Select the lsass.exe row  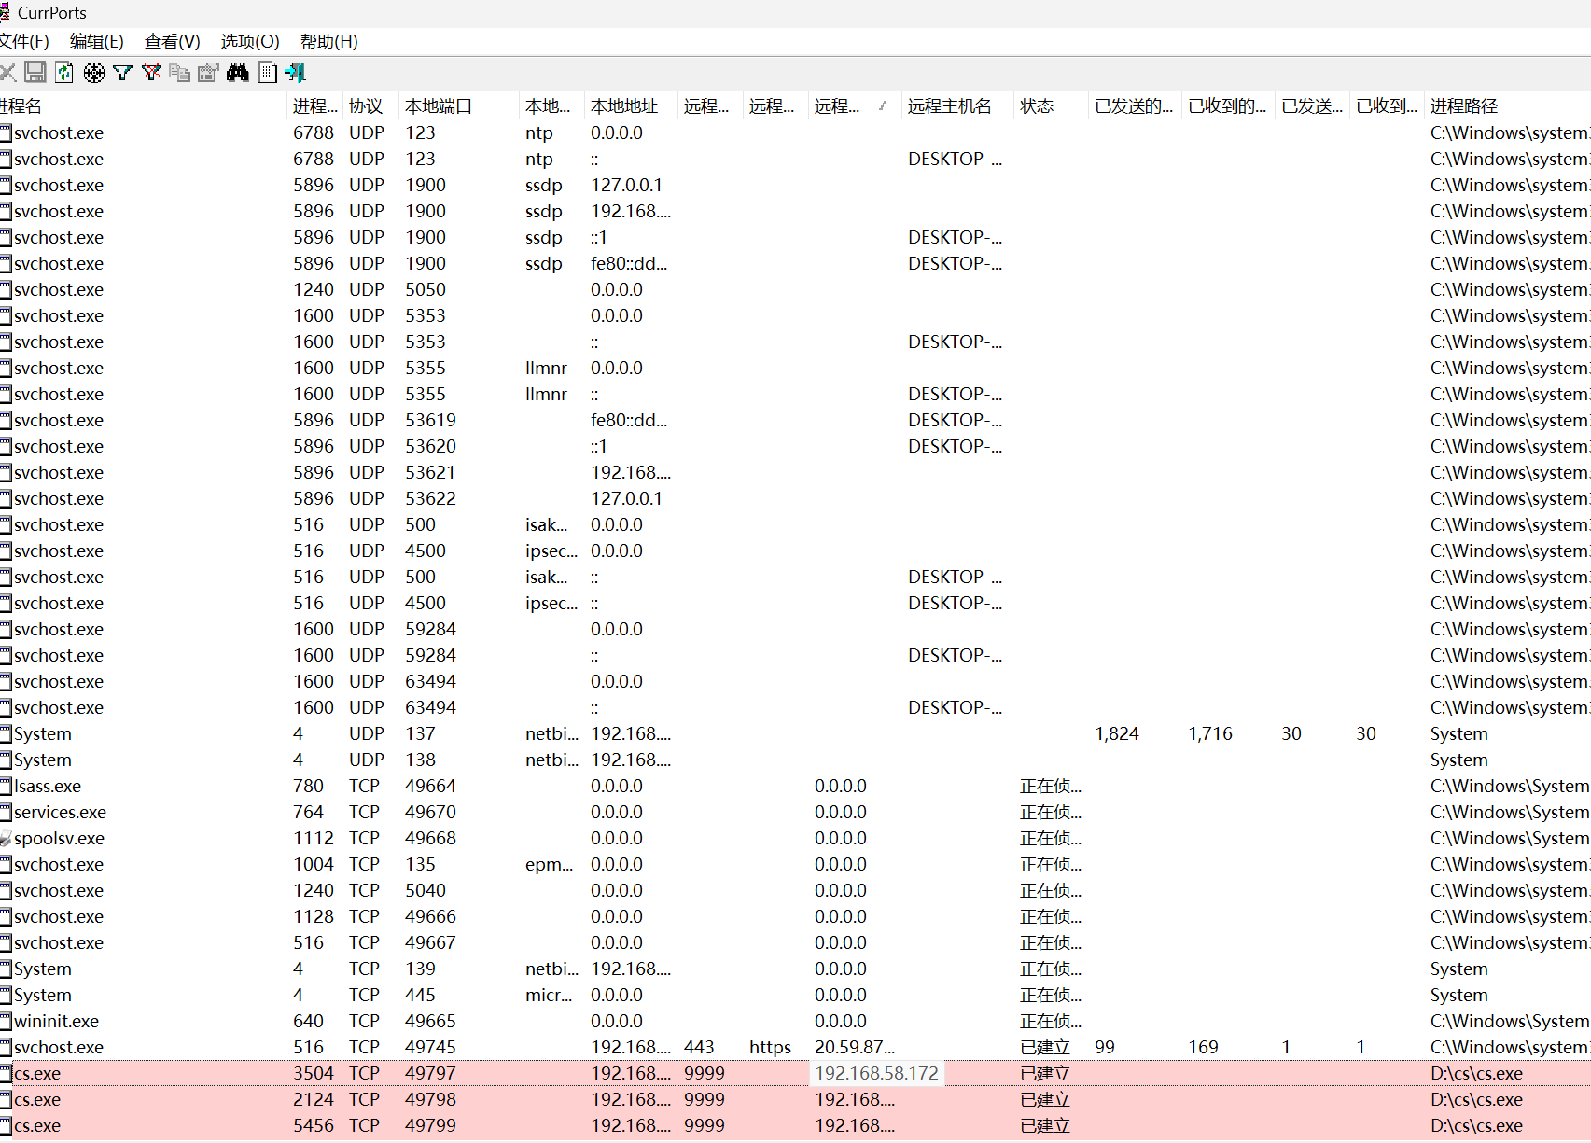[795, 786]
